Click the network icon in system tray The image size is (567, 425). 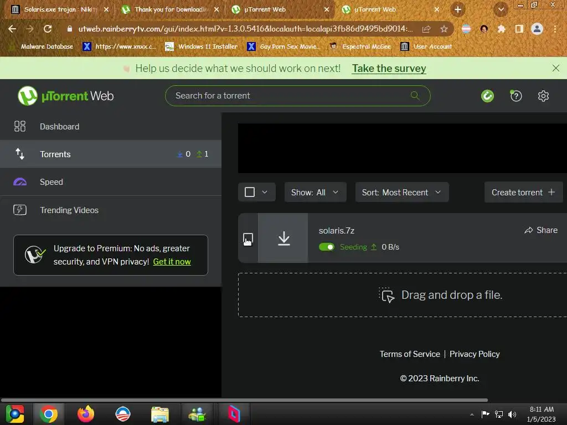coord(499,414)
